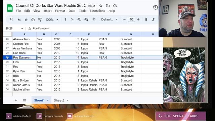Open YouTube notsportscards overlay icon
The width and height of the screenshot is (215, 121).
(70, 116)
